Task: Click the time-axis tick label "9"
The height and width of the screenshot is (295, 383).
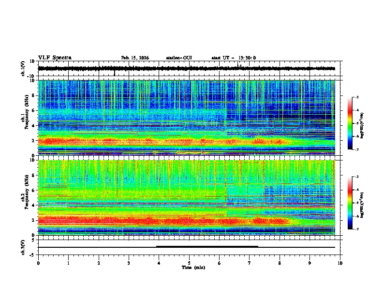Action: click(x=309, y=263)
